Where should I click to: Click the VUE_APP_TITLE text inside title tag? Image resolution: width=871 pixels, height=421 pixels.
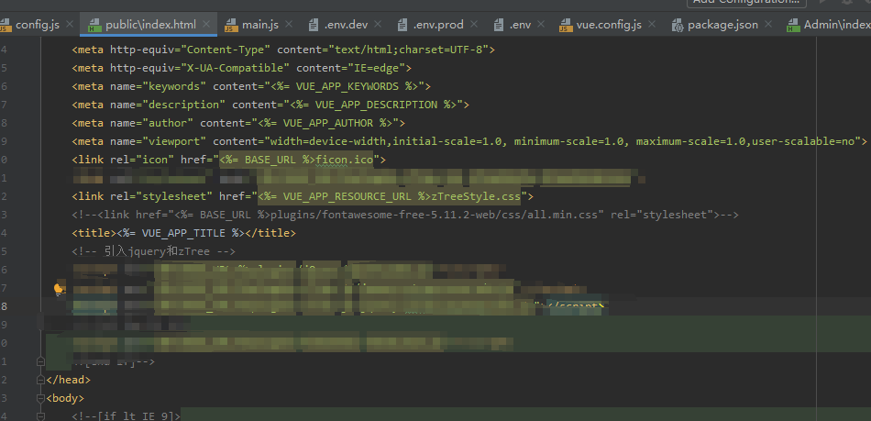(185, 233)
